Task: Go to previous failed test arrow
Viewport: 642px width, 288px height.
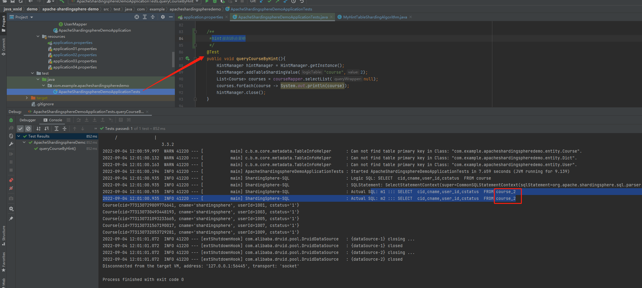Action: coord(75,129)
